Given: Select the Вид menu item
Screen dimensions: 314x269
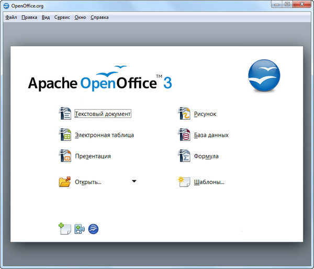Looking at the screenshot, I should click(46, 17).
